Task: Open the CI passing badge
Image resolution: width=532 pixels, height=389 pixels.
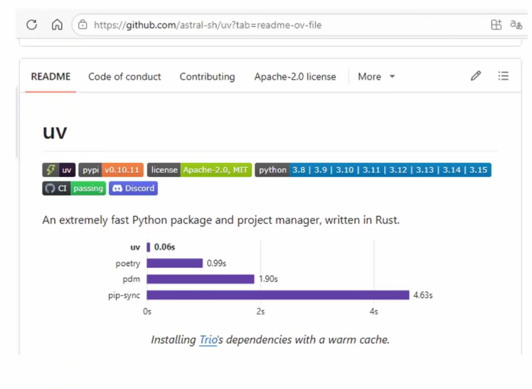Action: pyautogui.click(x=74, y=188)
